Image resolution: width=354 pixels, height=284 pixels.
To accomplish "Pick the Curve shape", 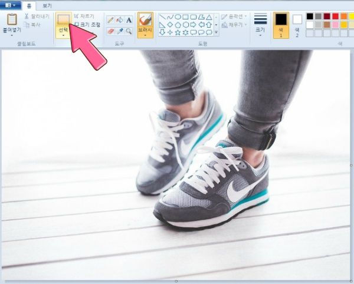I will pos(171,17).
